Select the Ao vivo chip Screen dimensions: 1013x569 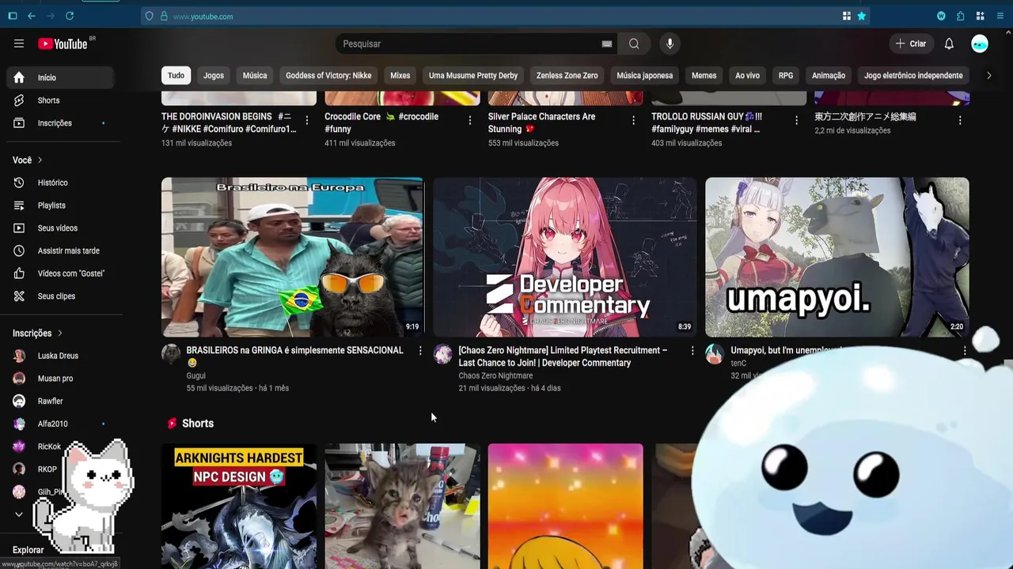click(747, 76)
